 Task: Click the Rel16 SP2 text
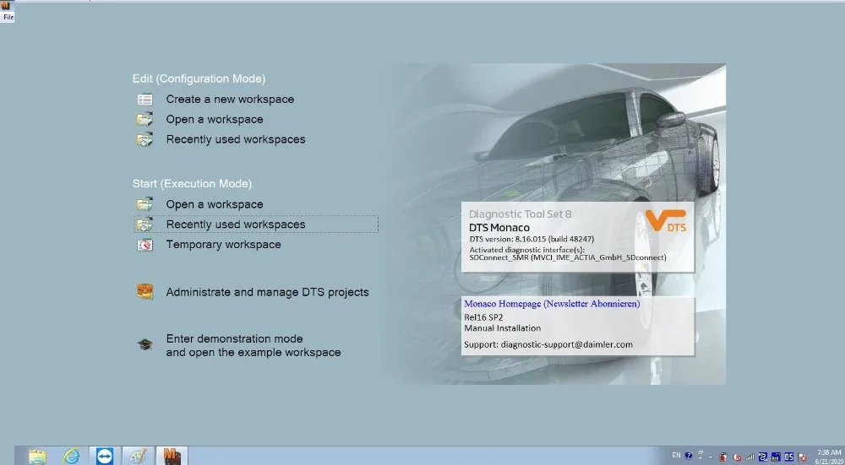[483, 317]
